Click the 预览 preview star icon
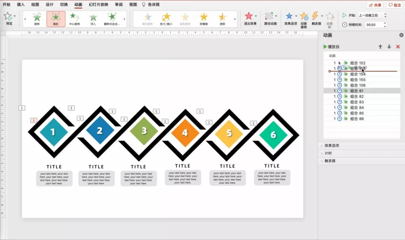This screenshot has height=240, width=405. coord(8,16)
